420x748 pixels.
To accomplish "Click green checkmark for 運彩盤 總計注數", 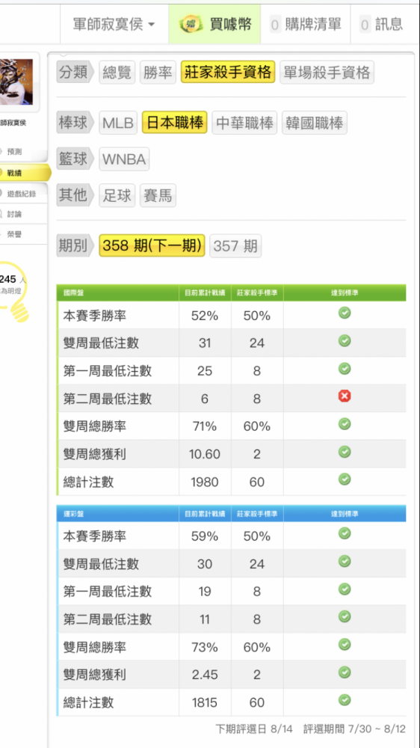I will pos(345,700).
